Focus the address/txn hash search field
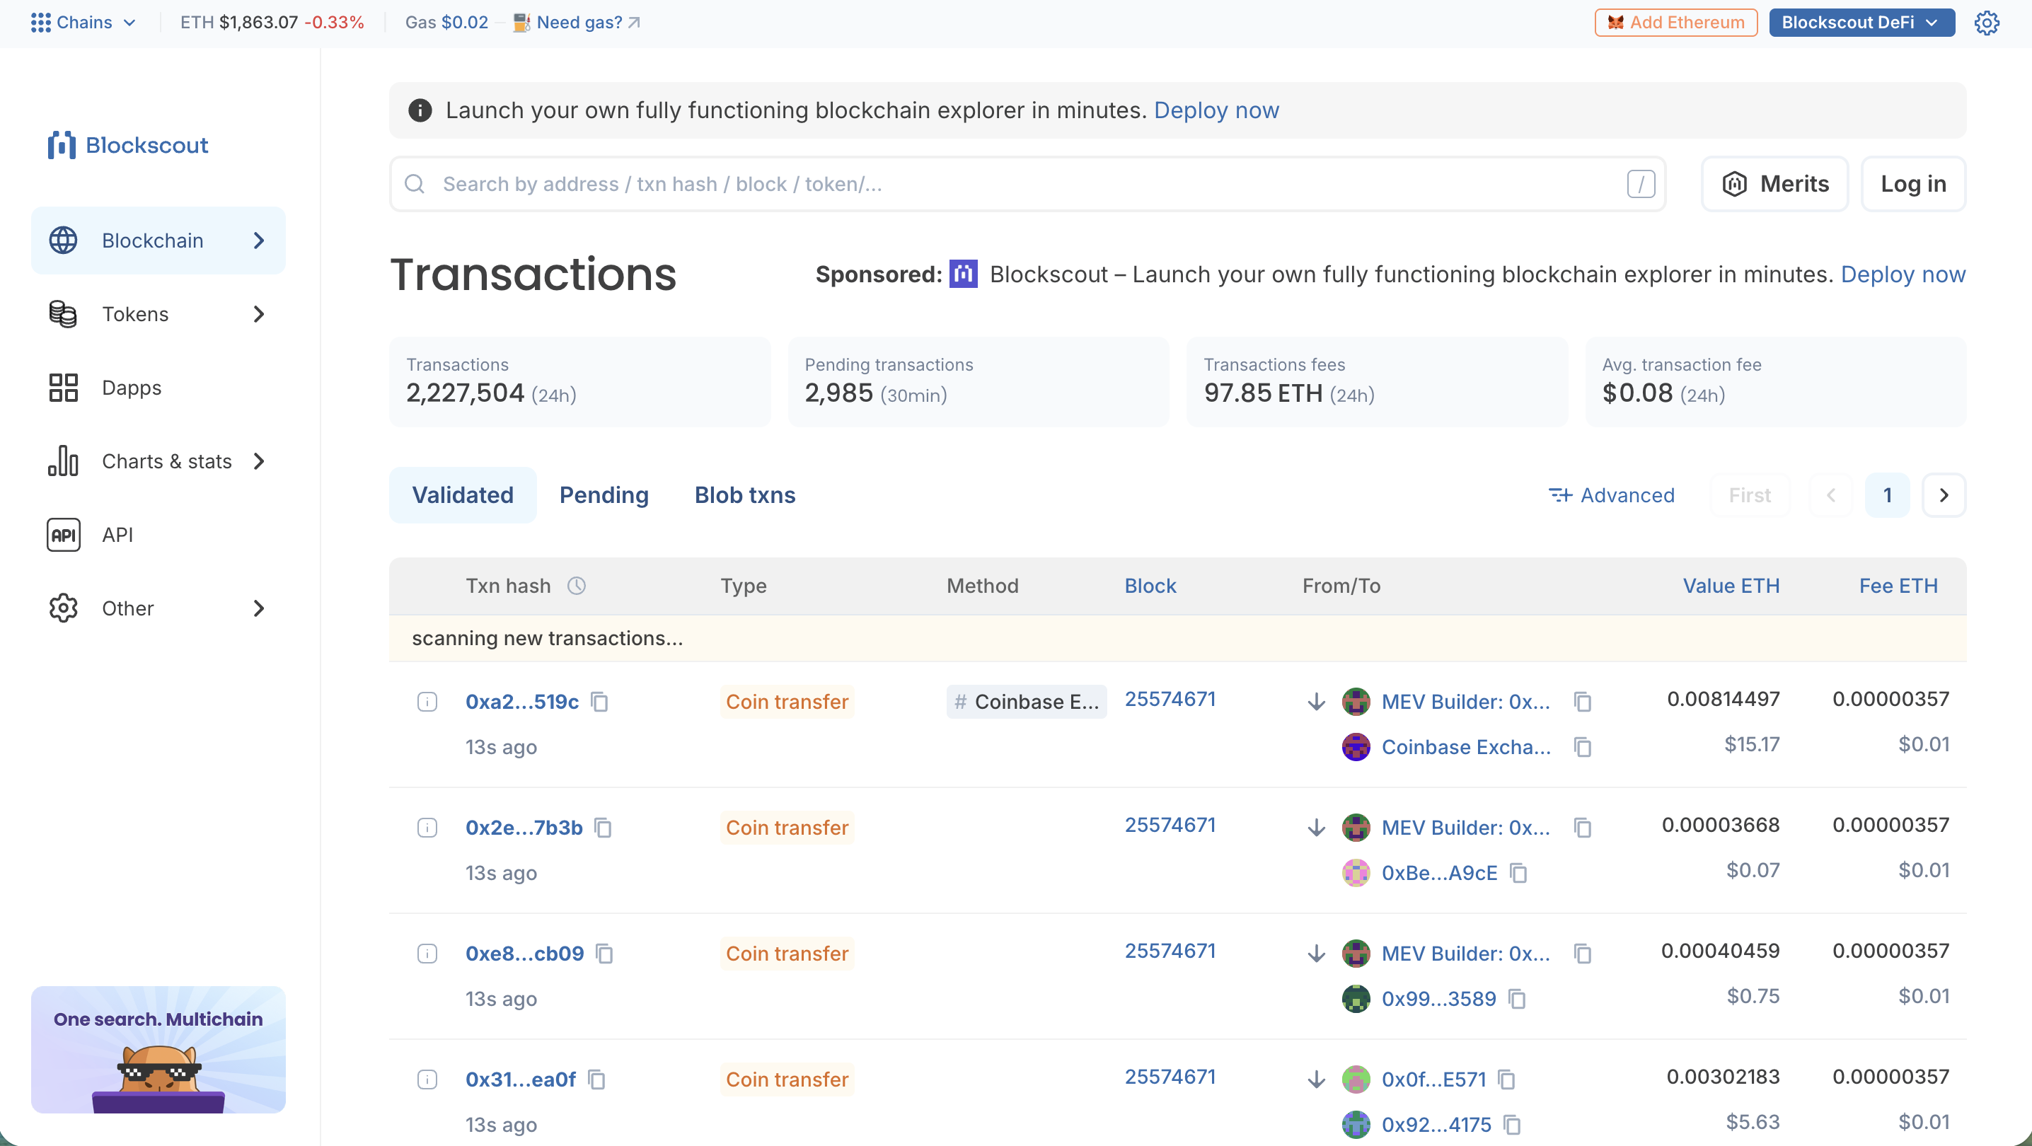2032x1146 pixels. 1028,184
